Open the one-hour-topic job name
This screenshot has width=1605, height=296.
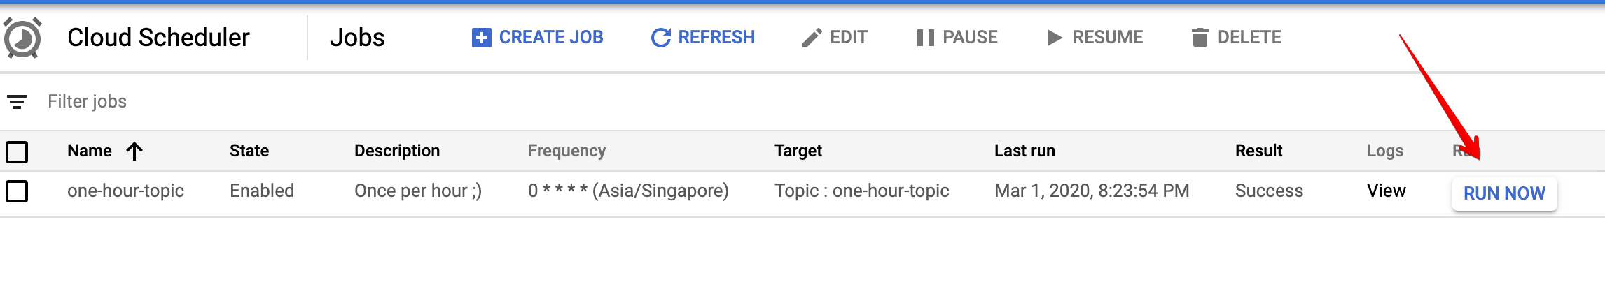tap(125, 191)
